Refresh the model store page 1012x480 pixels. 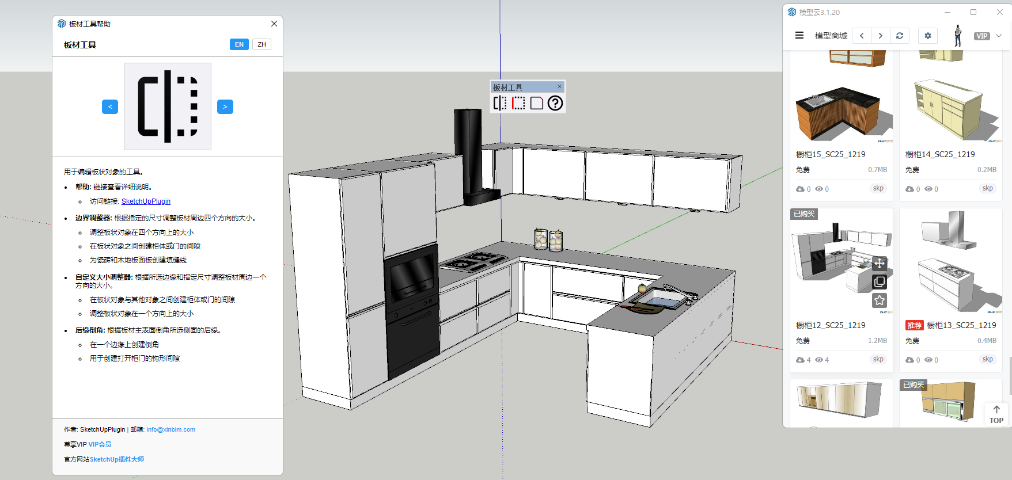tap(900, 36)
